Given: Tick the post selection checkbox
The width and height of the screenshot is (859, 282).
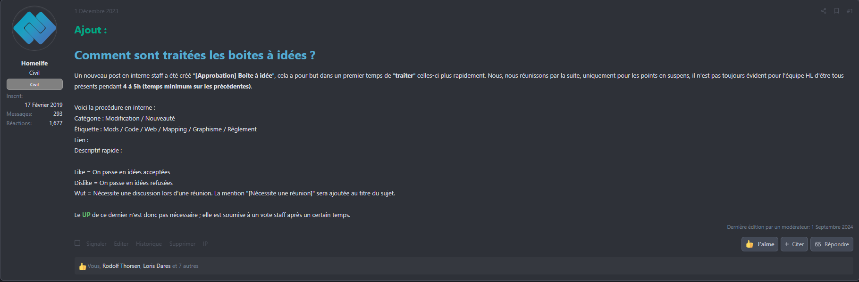Looking at the screenshot, I should (77, 243).
